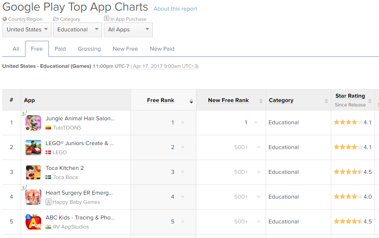Viewport: 379px width, 238px height.
Task: Click Educational cell in ABC Kids row
Action: click(x=284, y=222)
